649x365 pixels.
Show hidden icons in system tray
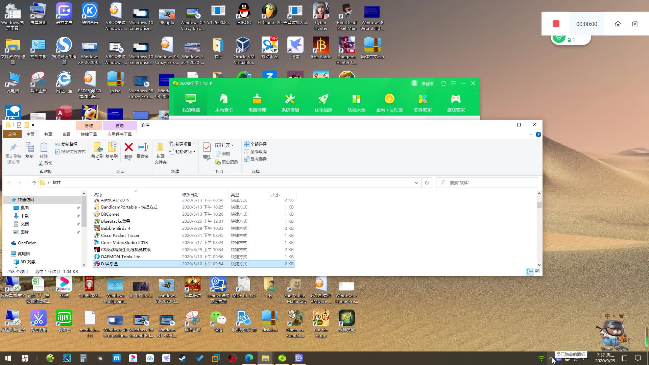click(x=551, y=358)
